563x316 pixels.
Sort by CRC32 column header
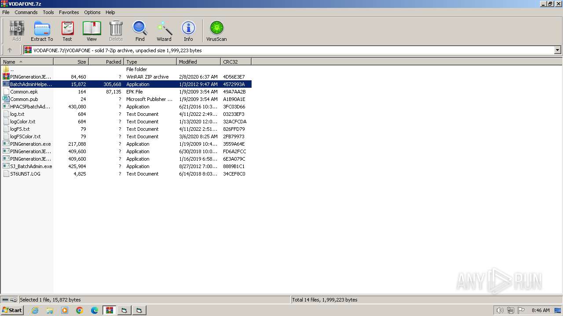coord(236,62)
